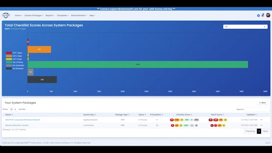Open the settings gear icon
Screen dimensions: 272x153
tap(258, 16)
